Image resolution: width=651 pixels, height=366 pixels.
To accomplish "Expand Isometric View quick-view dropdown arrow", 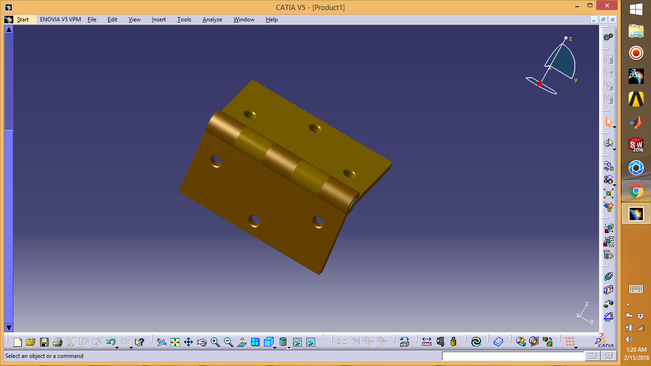I will click(x=275, y=347).
